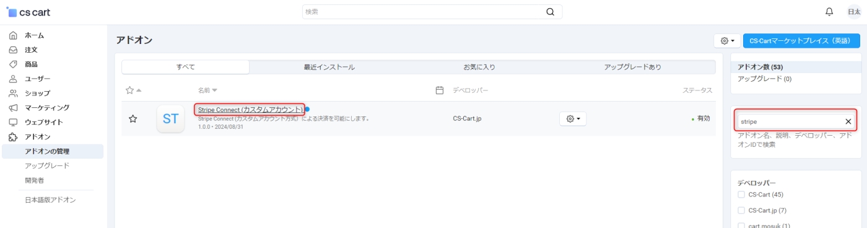Click the magnifier search icon
Screen dimensions: 867x228
[x=551, y=12]
